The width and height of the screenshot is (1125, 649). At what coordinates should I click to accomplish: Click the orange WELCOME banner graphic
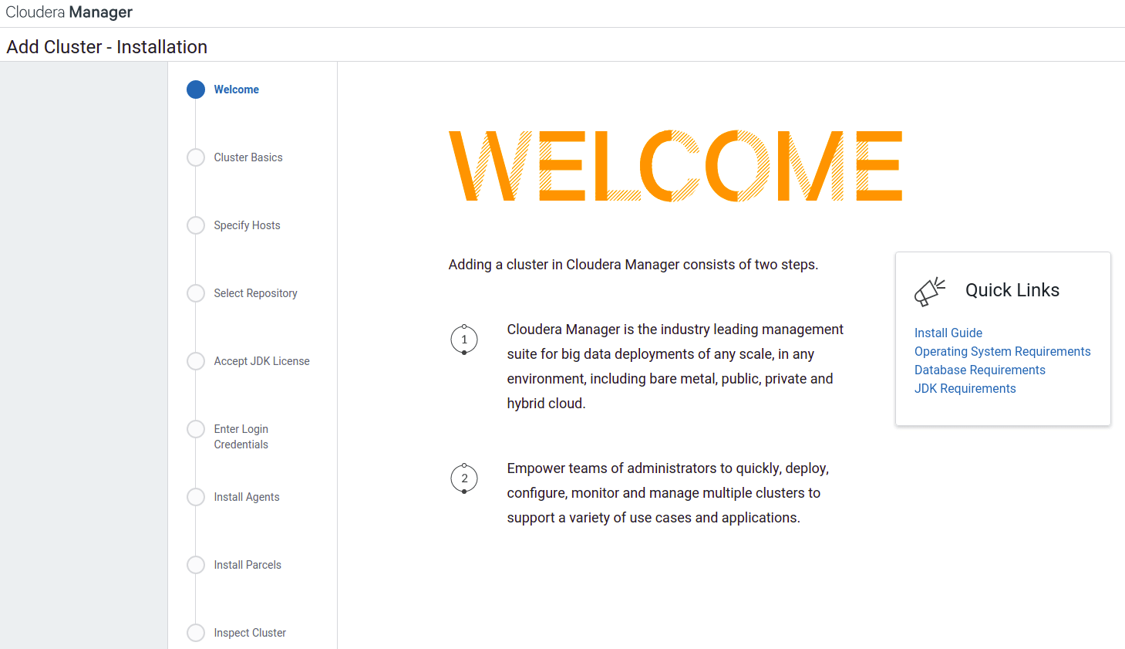(675, 166)
